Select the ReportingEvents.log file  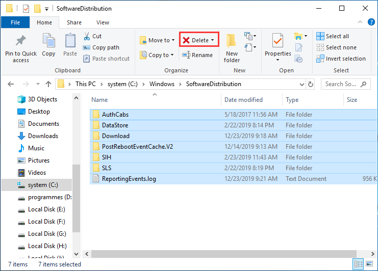coord(233,179)
